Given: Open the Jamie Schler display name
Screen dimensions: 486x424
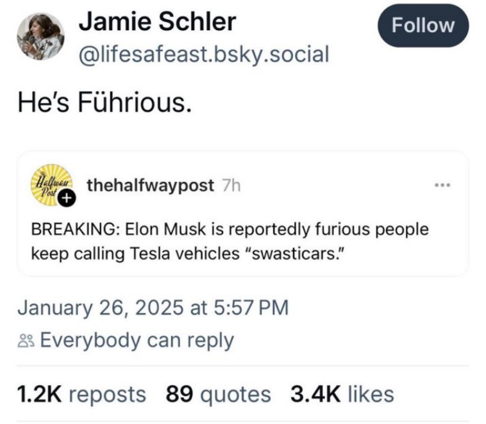Looking at the screenshot, I should (158, 22).
